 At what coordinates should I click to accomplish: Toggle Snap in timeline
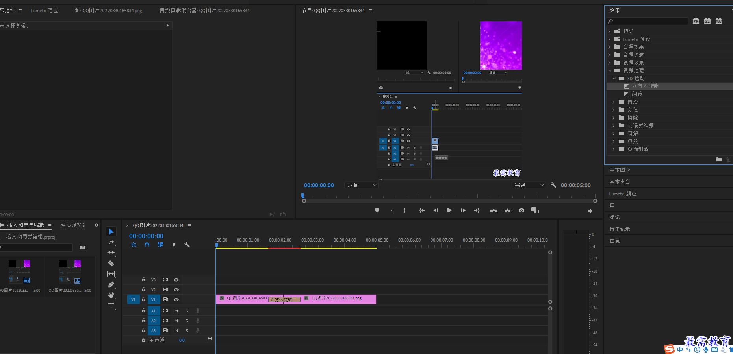pyautogui.click(x=147, y=245)
